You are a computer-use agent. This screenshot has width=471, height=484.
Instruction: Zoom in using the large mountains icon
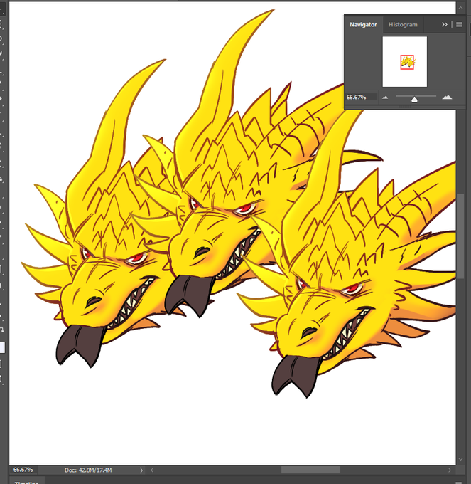coord(447,98)
